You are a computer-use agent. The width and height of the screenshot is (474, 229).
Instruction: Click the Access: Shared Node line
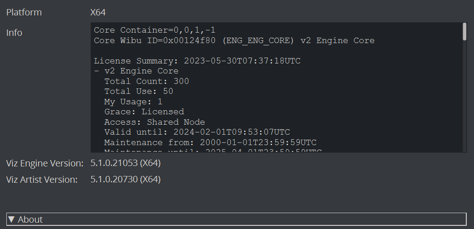(x=155, y=122)
